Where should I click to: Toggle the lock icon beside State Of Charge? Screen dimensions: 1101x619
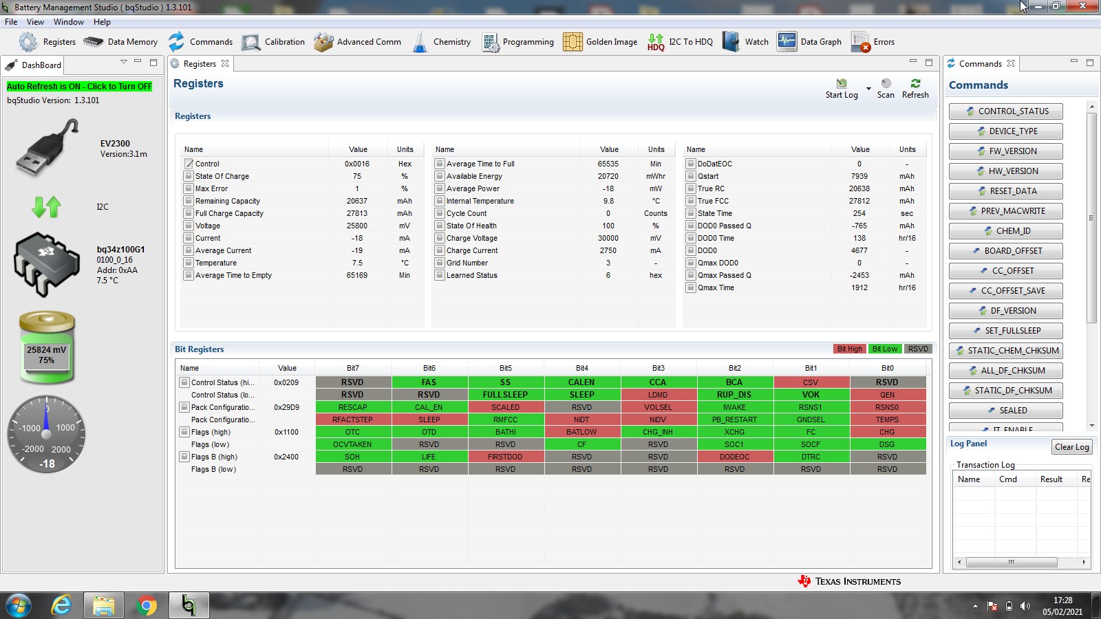[x=189, y=176]
